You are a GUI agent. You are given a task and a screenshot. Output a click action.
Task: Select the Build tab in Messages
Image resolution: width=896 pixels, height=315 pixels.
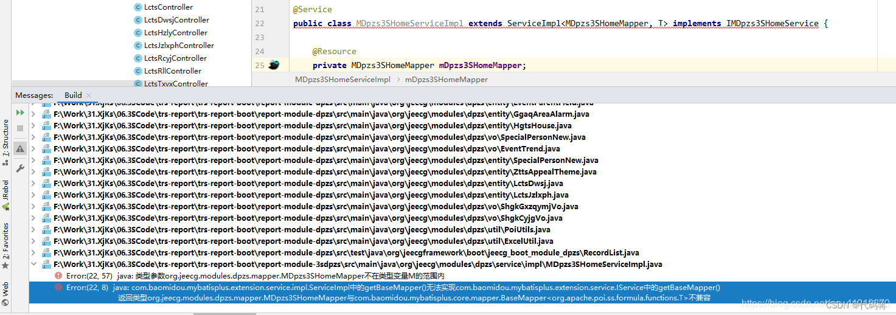73,95
